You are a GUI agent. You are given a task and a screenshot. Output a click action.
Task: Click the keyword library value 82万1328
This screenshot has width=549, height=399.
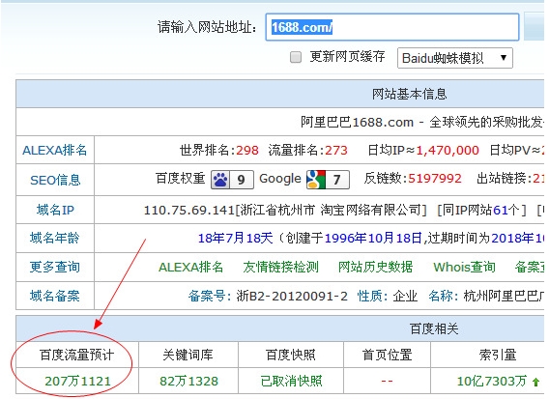pyautogui.click(x=188, y=381)
